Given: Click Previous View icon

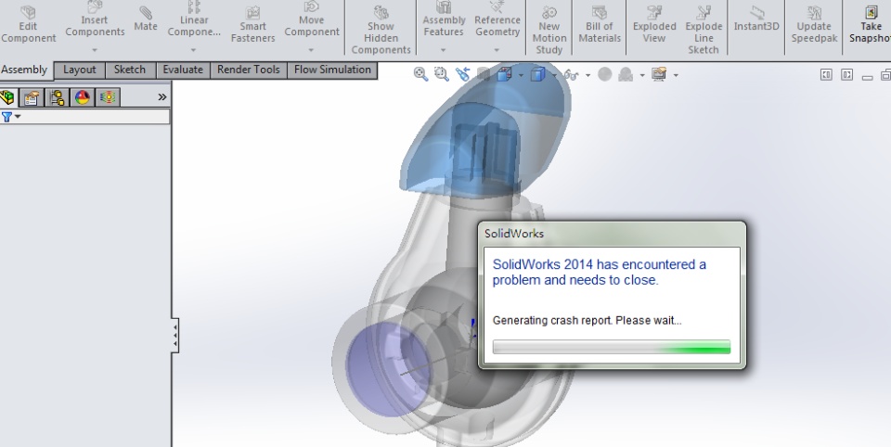Looking at the screenshot, I should pos(462,74).
